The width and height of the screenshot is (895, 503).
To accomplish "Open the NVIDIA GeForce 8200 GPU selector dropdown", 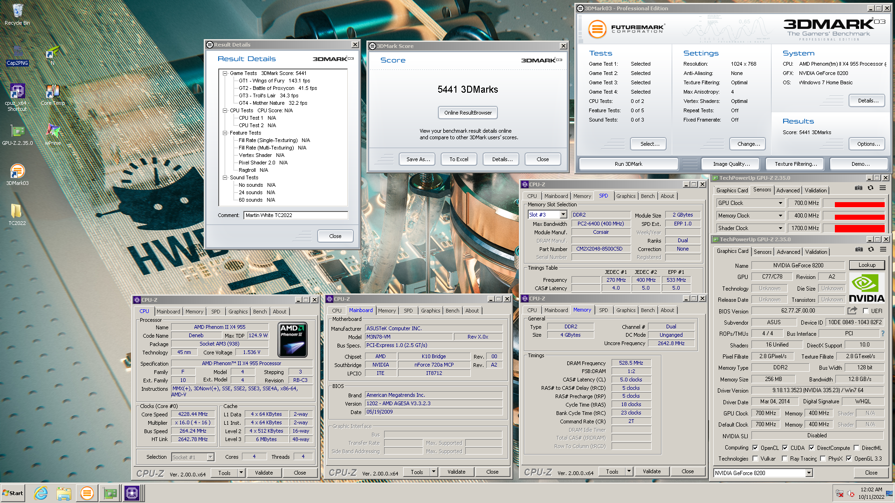I will click(809, 473).
